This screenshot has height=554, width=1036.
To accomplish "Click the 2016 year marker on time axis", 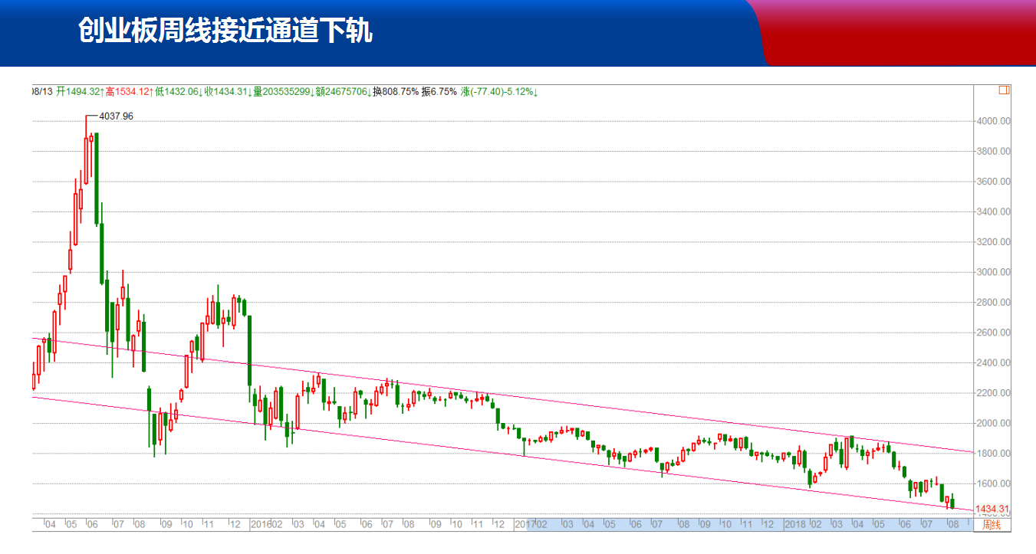I will click(263, 524).
